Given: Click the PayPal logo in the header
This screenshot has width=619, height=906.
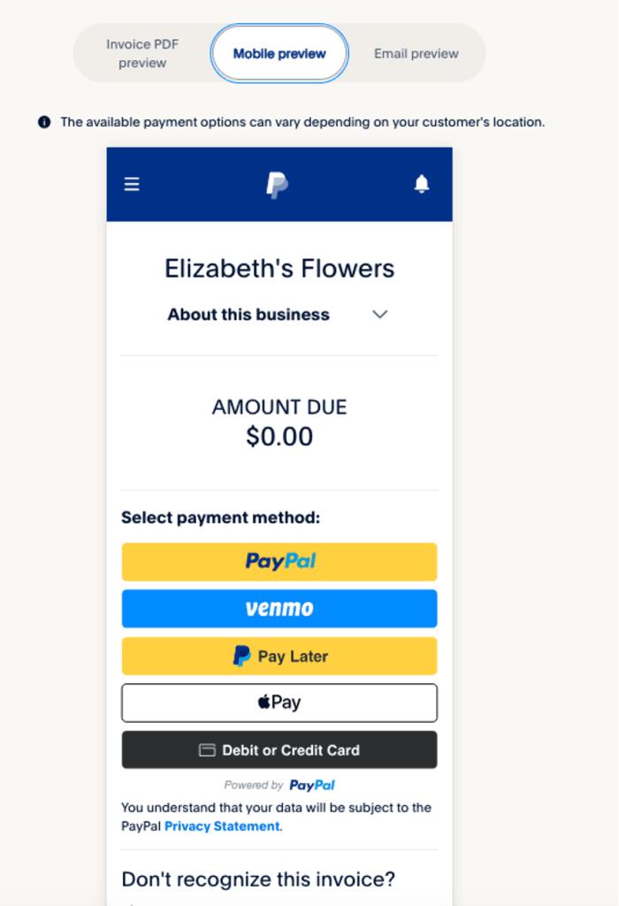Looking at the screenshot, I should (279, 183).
